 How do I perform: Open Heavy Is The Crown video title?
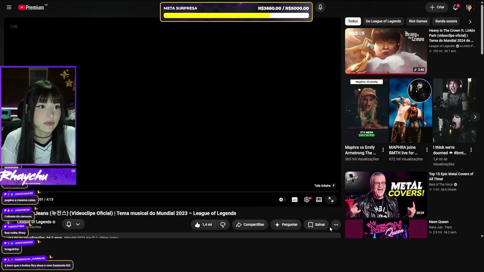(x=451, y=36)
